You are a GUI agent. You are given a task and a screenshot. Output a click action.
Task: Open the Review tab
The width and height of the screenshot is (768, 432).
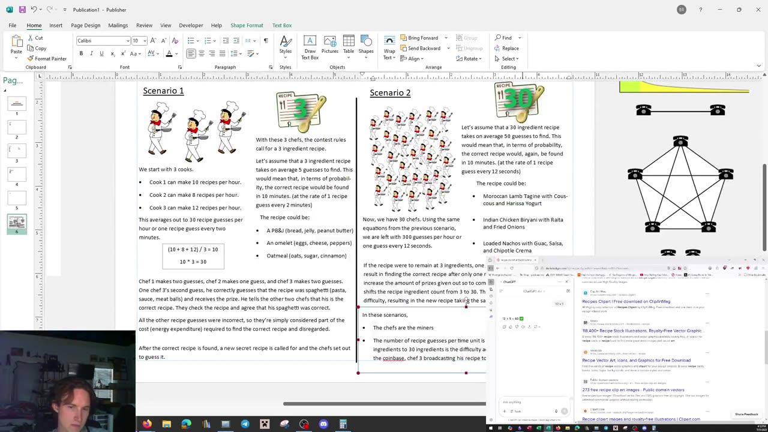[144, 25]
